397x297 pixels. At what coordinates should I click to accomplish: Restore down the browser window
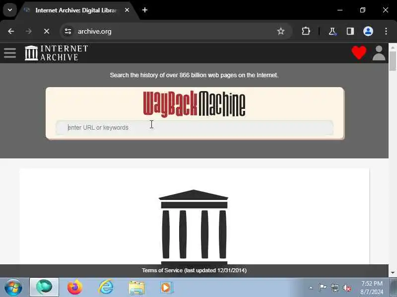(363, 10)
